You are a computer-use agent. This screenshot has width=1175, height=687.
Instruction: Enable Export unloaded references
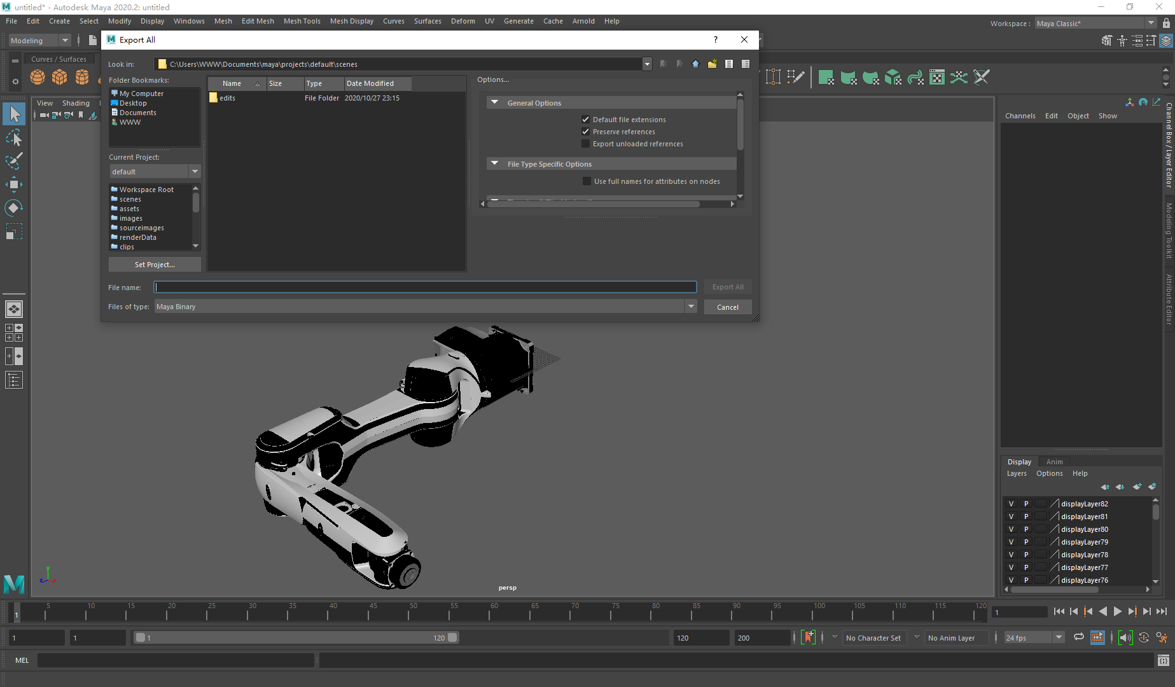[x=586, y=143]
